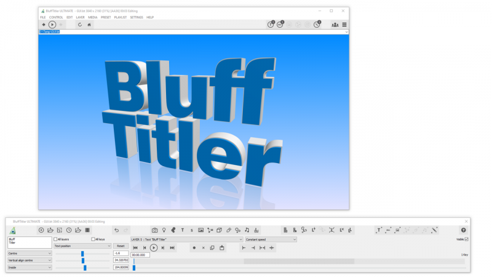Add a text layer with T icon
This screenshot has height=277, width=492.
click(182, 230)
